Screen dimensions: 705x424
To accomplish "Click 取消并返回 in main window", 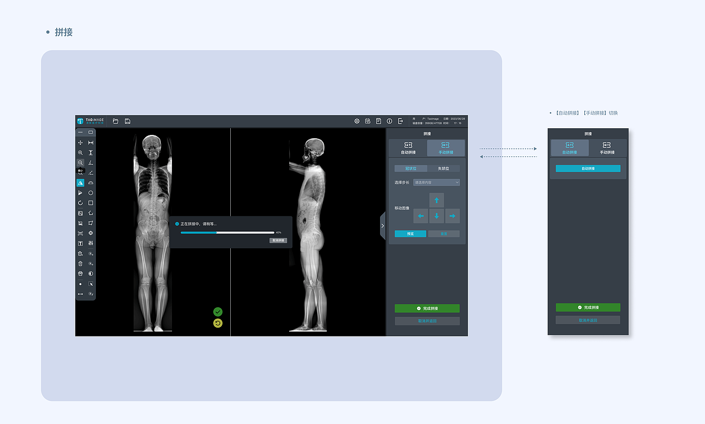I will 427,320.
